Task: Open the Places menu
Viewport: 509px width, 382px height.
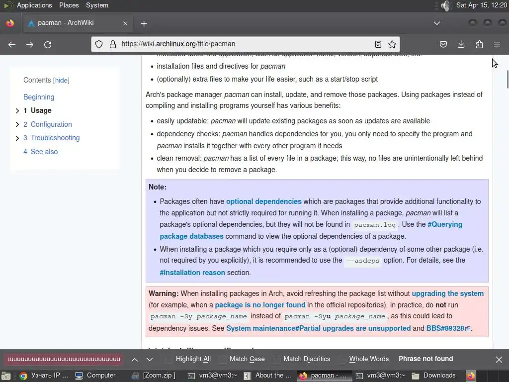Action: click(69, 5)
